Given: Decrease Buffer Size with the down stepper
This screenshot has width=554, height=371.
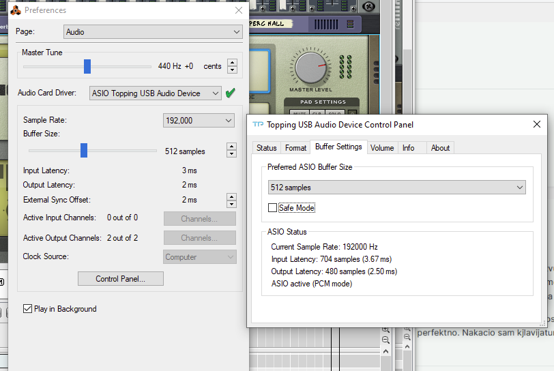Looking at the screenshot, I should [231, 153].
